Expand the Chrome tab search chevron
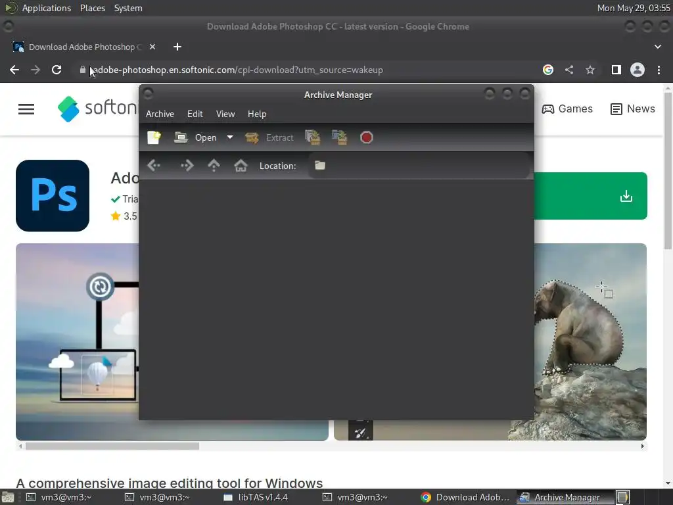The height and width of the screenshot is (505, 673). pos(657,47)
